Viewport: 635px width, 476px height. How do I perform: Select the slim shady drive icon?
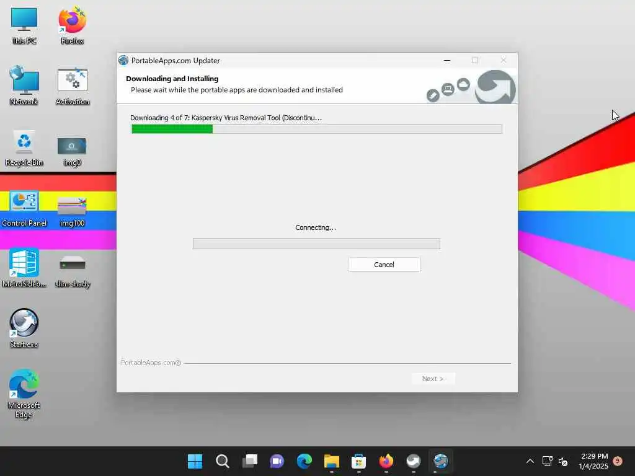pyautogui.click(x=73, y=271)
